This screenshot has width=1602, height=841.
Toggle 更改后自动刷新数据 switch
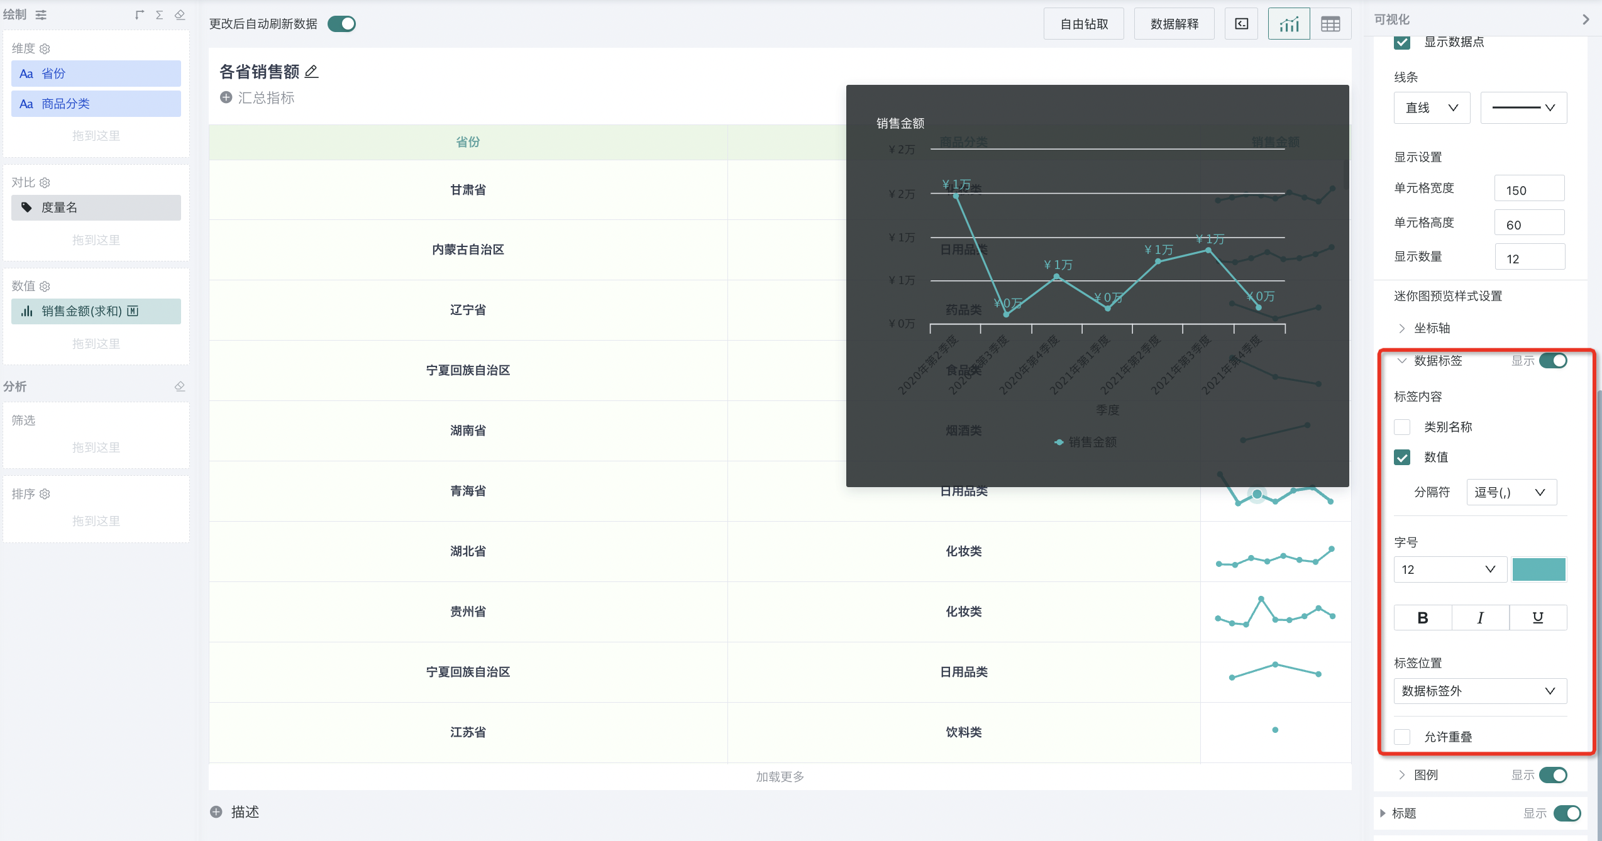coord(341,24)
